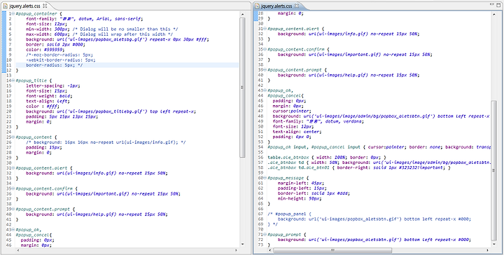
Task: Maximize the right editor pane
Action: click(499, 4)
